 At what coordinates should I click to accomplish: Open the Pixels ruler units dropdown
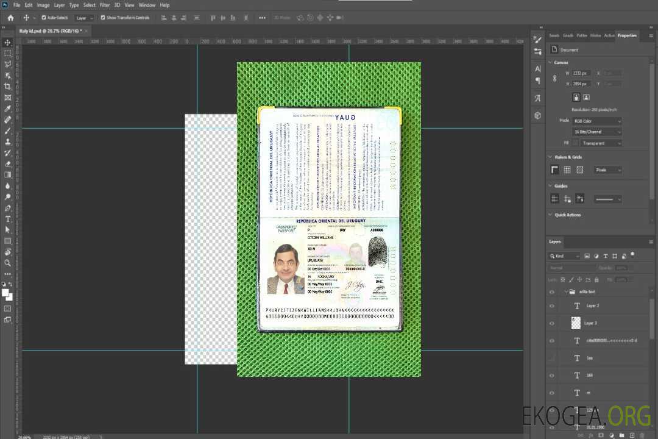pyautogui.click(x=608, y=170)
